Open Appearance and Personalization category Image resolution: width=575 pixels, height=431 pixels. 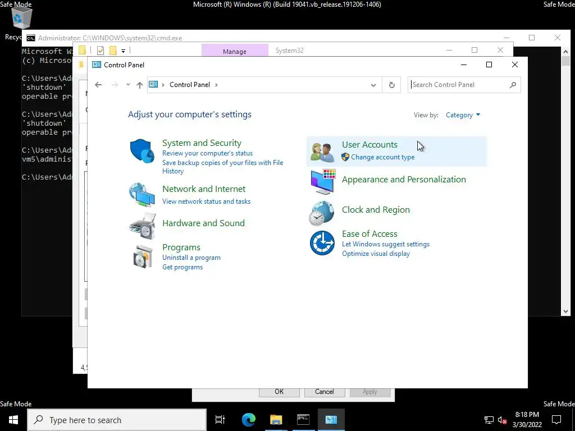click(404, 180)
